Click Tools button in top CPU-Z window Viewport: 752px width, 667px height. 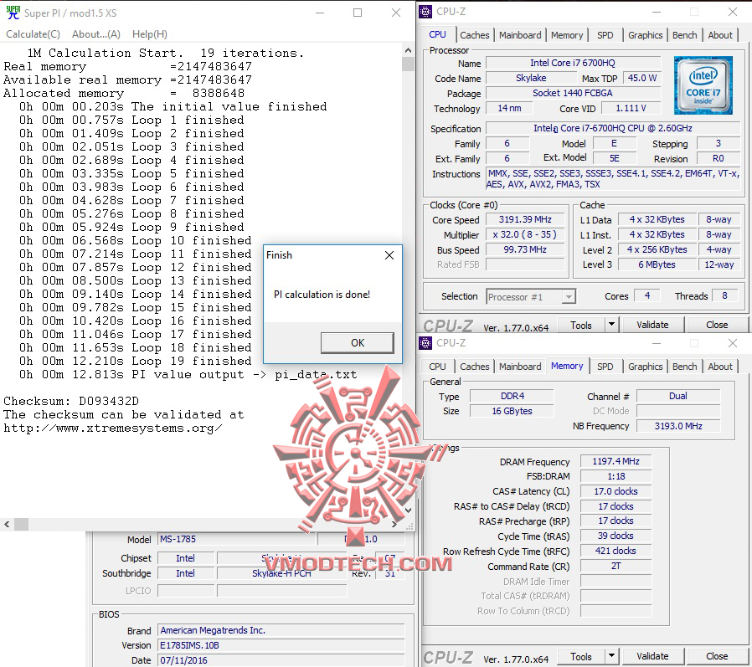(x=581, y=326)
